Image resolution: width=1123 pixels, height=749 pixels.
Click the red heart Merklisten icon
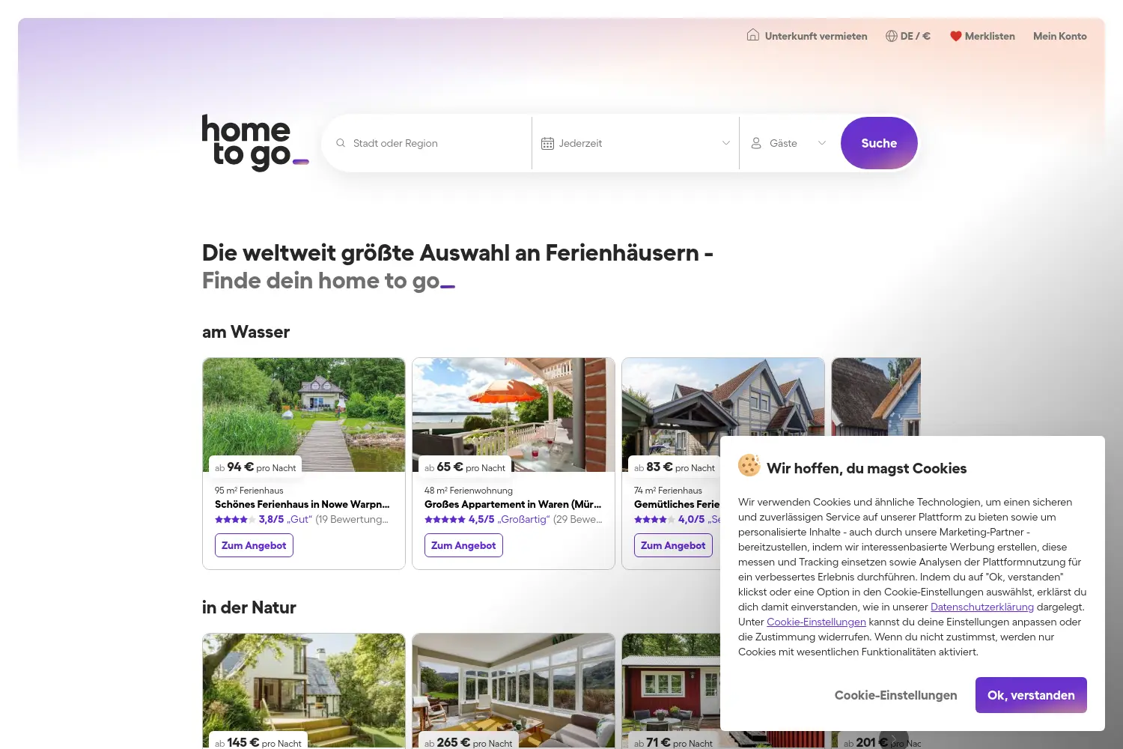point(956,36)
